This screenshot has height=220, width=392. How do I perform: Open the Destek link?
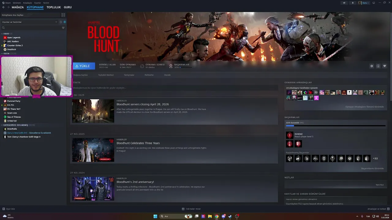tap(167, 75)
